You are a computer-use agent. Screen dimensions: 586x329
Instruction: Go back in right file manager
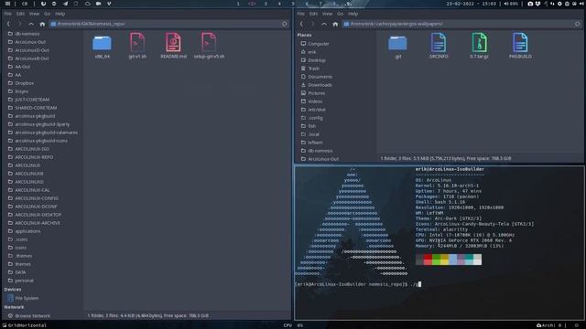(301, 24)
